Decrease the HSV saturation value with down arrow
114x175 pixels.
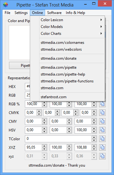(x=69, y=131)
